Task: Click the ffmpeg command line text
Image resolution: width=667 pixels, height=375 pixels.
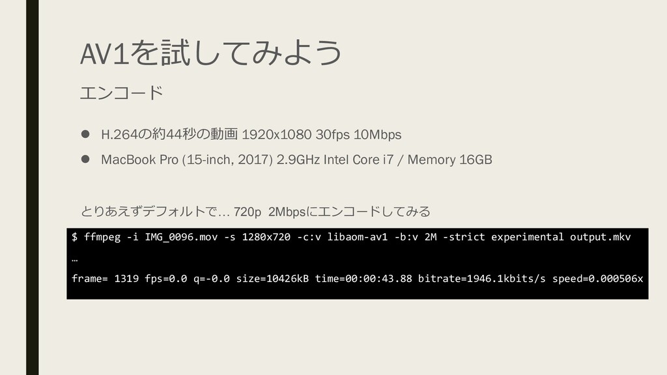Action: tap(351, 237)
